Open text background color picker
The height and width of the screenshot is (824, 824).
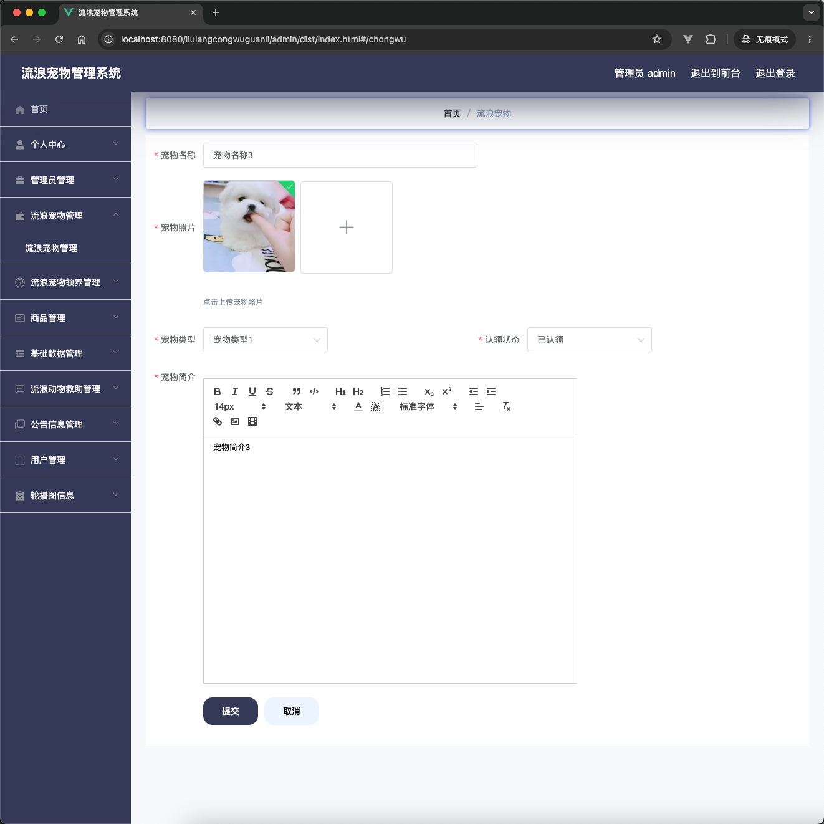376,406
